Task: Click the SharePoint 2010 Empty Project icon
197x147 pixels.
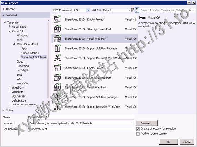Action: (x=57, y=68)
